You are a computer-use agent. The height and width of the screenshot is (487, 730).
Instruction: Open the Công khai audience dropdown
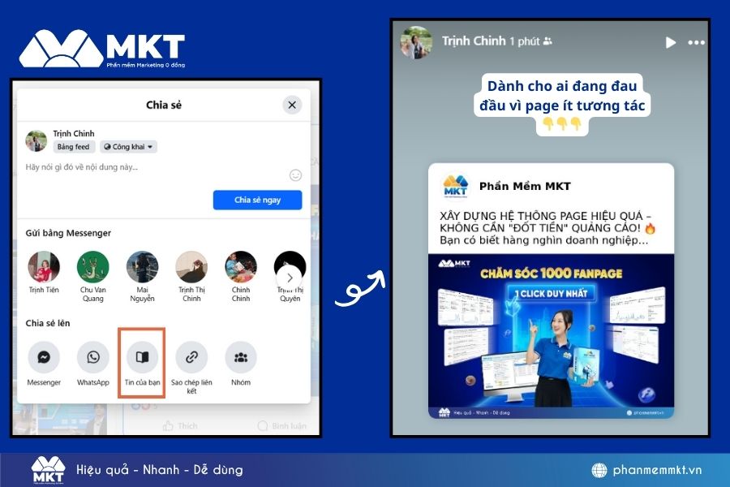128,147
